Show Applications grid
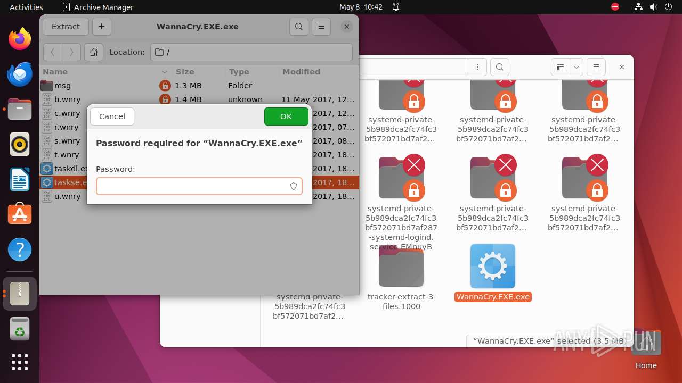This screenshot has height=383, width=682. pos(20,362)
